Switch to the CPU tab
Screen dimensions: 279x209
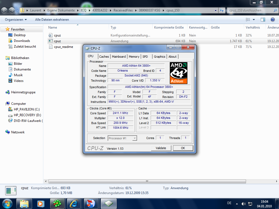pos(90,56)
